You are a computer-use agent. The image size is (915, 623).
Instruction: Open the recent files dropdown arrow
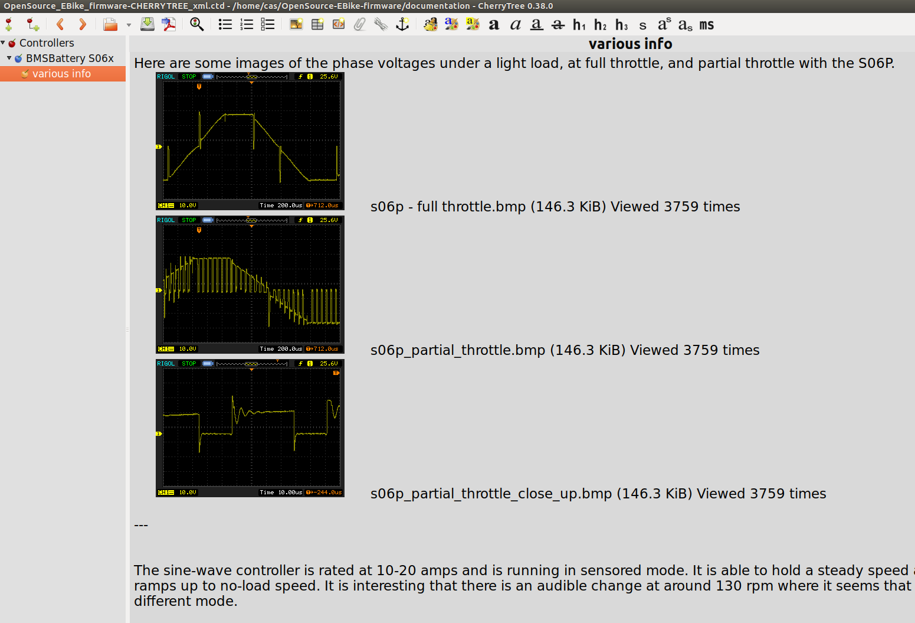coord(129,25)
